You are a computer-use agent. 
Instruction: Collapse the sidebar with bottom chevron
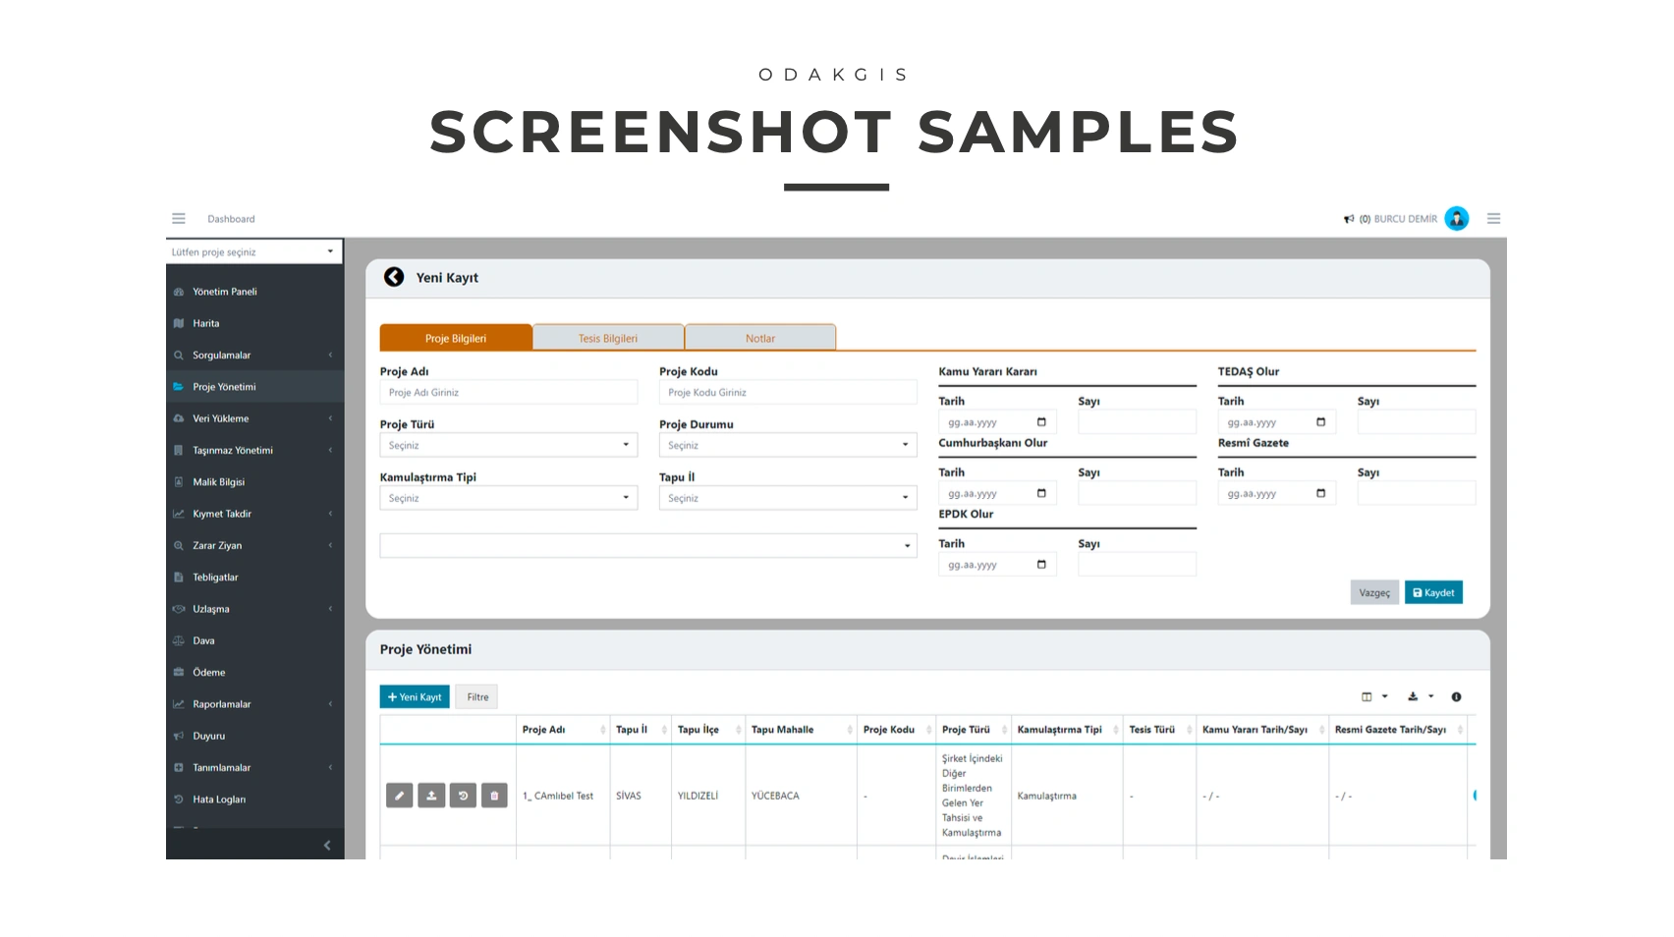click(327, 846)
